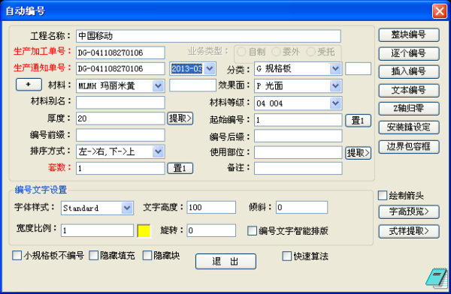Click the 文本编号 button

(409, 91)
